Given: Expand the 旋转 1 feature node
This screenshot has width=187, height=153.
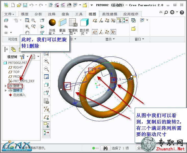Looking at the screenshot, I should coord(6,86).
